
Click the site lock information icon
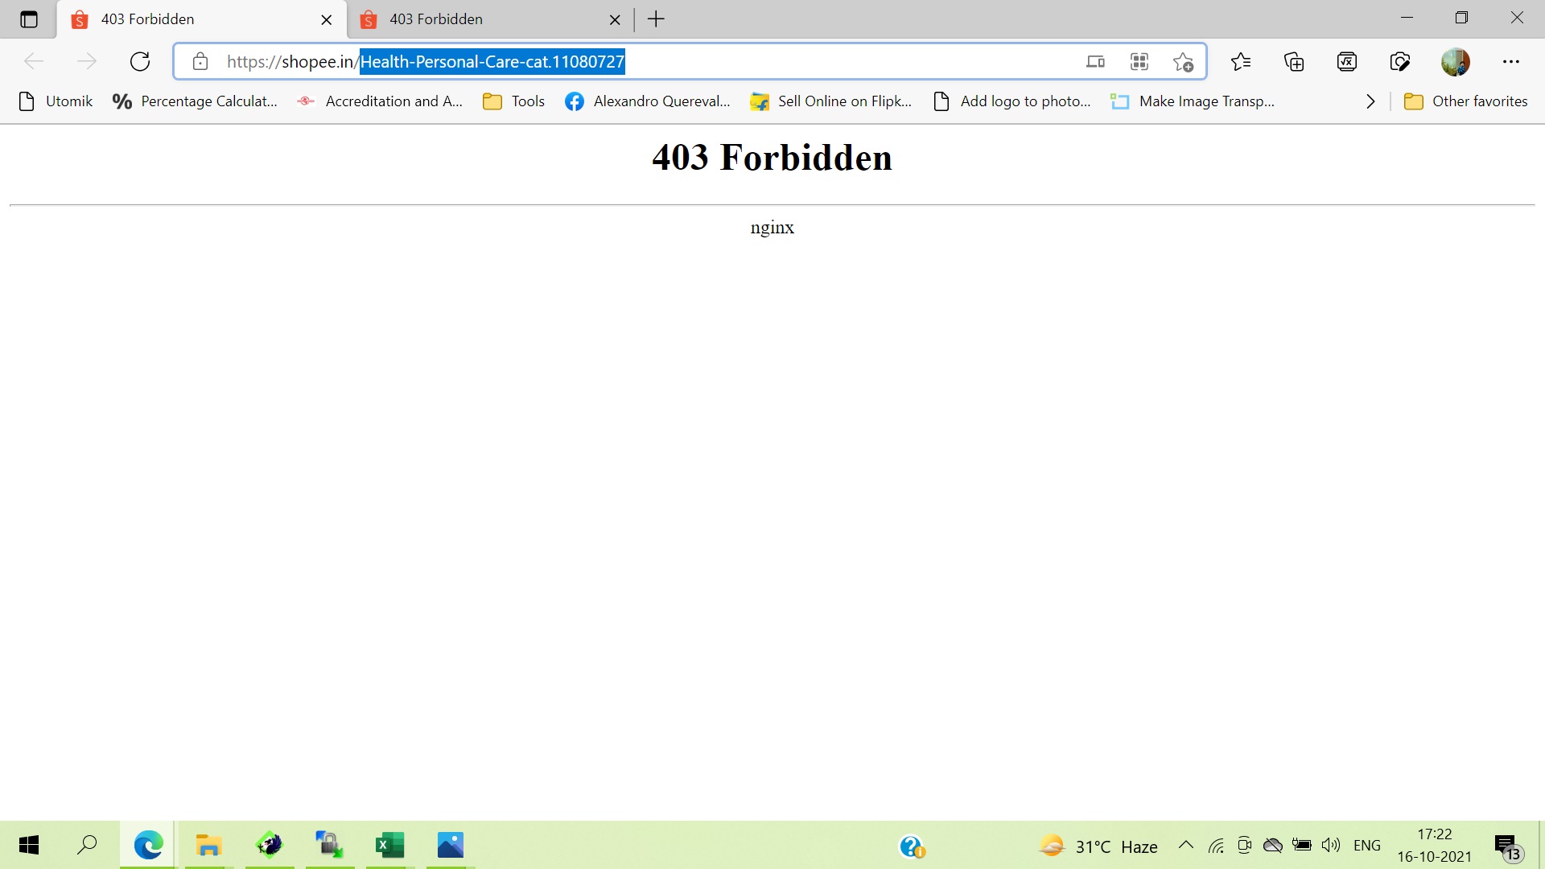(x=200, y=61)
